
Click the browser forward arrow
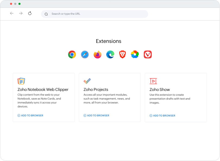(x=21, y=13)
